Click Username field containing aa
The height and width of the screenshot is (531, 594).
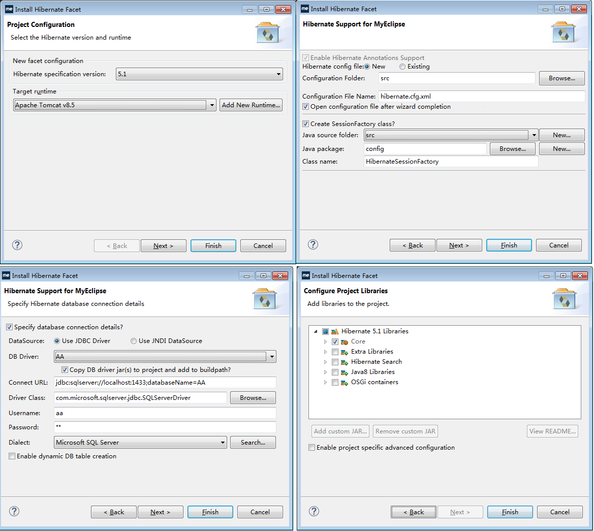[165, 413]
